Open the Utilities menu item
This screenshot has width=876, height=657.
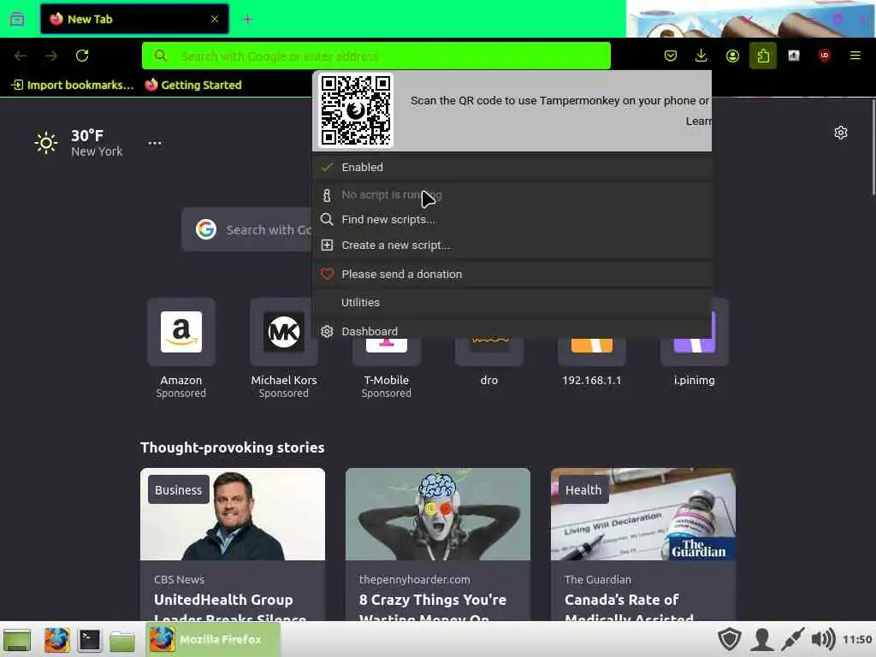[512, 302]
